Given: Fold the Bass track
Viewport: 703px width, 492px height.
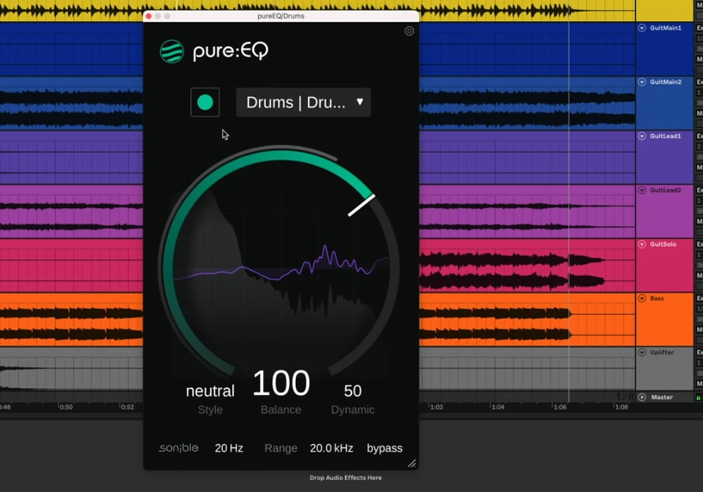Looking at the screenshot, I should pyautogui.click(x=642, y=298).
